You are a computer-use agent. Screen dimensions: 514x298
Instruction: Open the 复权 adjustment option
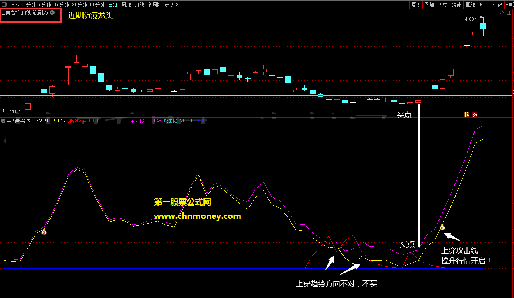click(416, 5)
